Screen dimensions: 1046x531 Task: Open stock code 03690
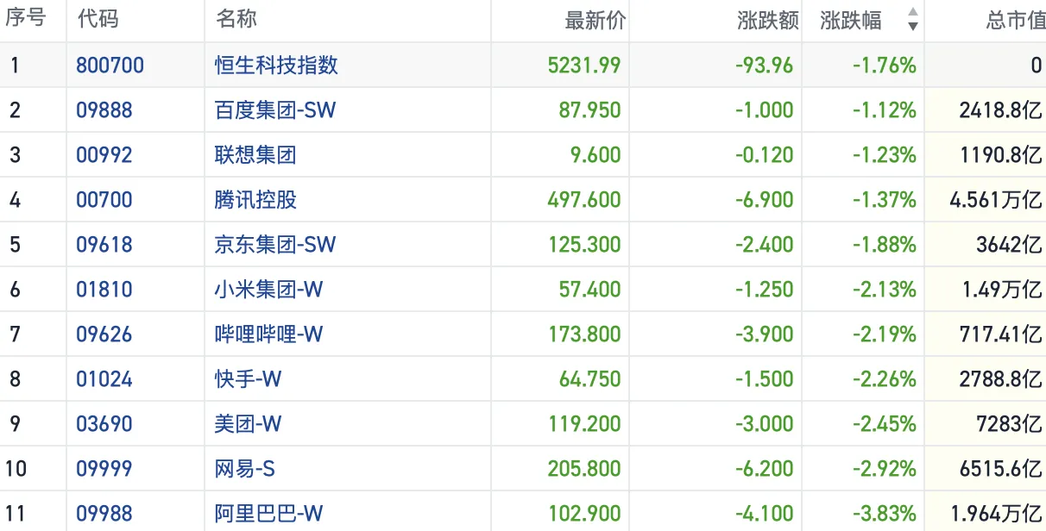(x=104, y=424)
